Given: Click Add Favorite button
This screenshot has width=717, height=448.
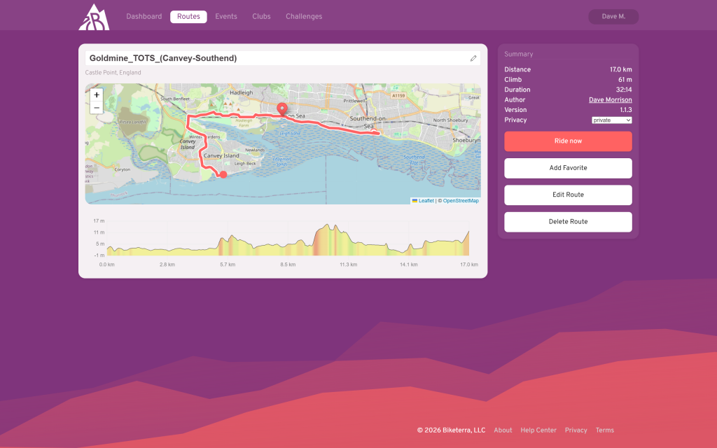Looking at the screenshot, I should pos(568,168).
